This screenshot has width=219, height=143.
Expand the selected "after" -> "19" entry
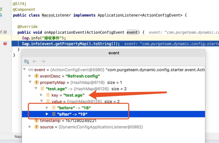coord(47,114)
